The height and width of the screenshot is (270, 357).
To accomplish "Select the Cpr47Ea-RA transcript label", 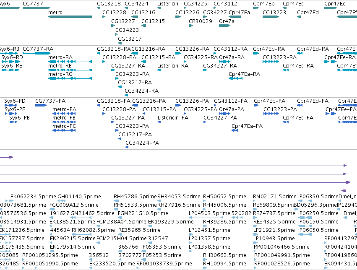I will tap(244, 74).
